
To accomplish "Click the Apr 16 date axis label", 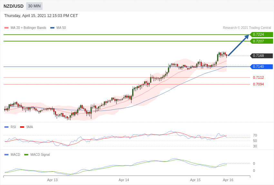I will tap(228, 180).
